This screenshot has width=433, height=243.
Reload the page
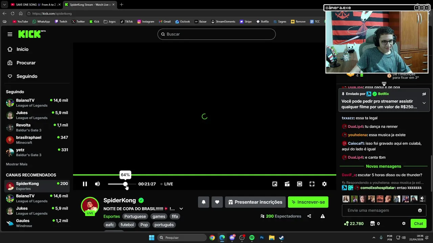[x=13, y=13]
